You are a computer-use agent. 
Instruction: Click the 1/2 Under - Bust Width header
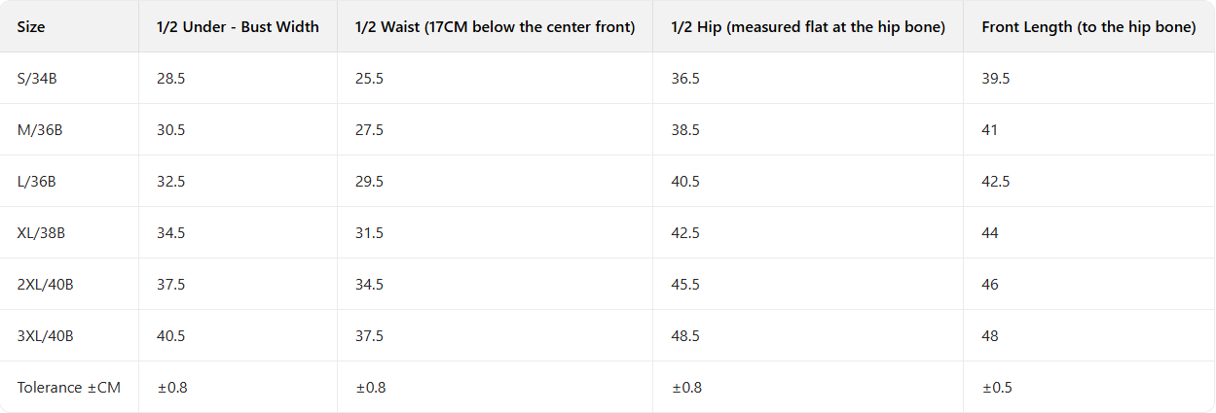point(238,26)
